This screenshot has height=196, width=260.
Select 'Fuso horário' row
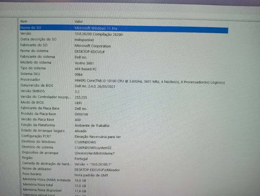(x=32, y=174)
